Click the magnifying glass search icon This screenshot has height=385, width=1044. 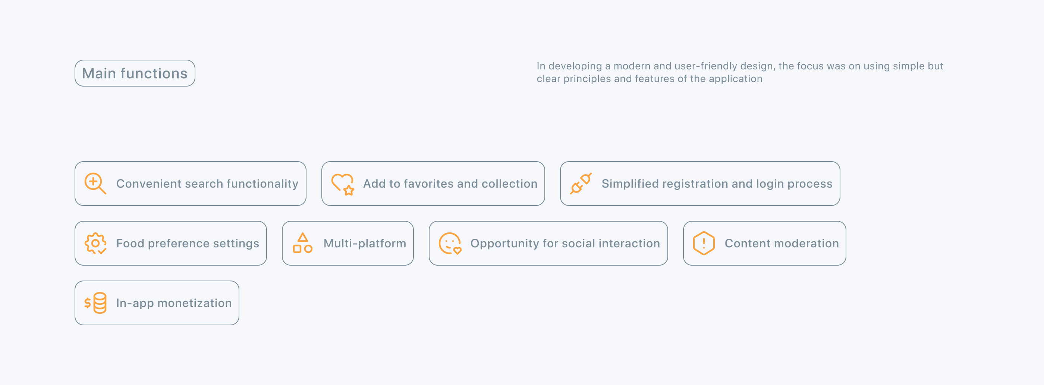click(x=95, y=184)
